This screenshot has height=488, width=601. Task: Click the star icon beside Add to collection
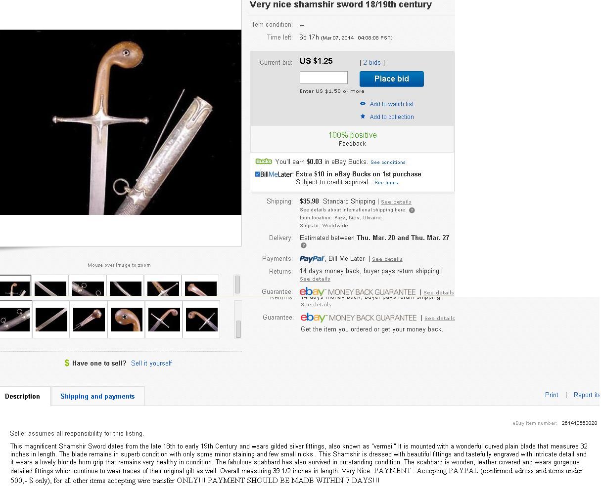363,117
